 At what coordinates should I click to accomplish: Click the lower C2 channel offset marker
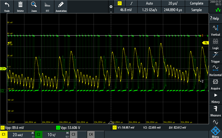pyautogui.click(x=3, y=91)
